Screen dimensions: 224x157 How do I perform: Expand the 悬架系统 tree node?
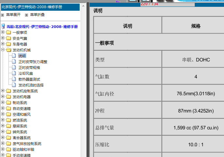3,126
